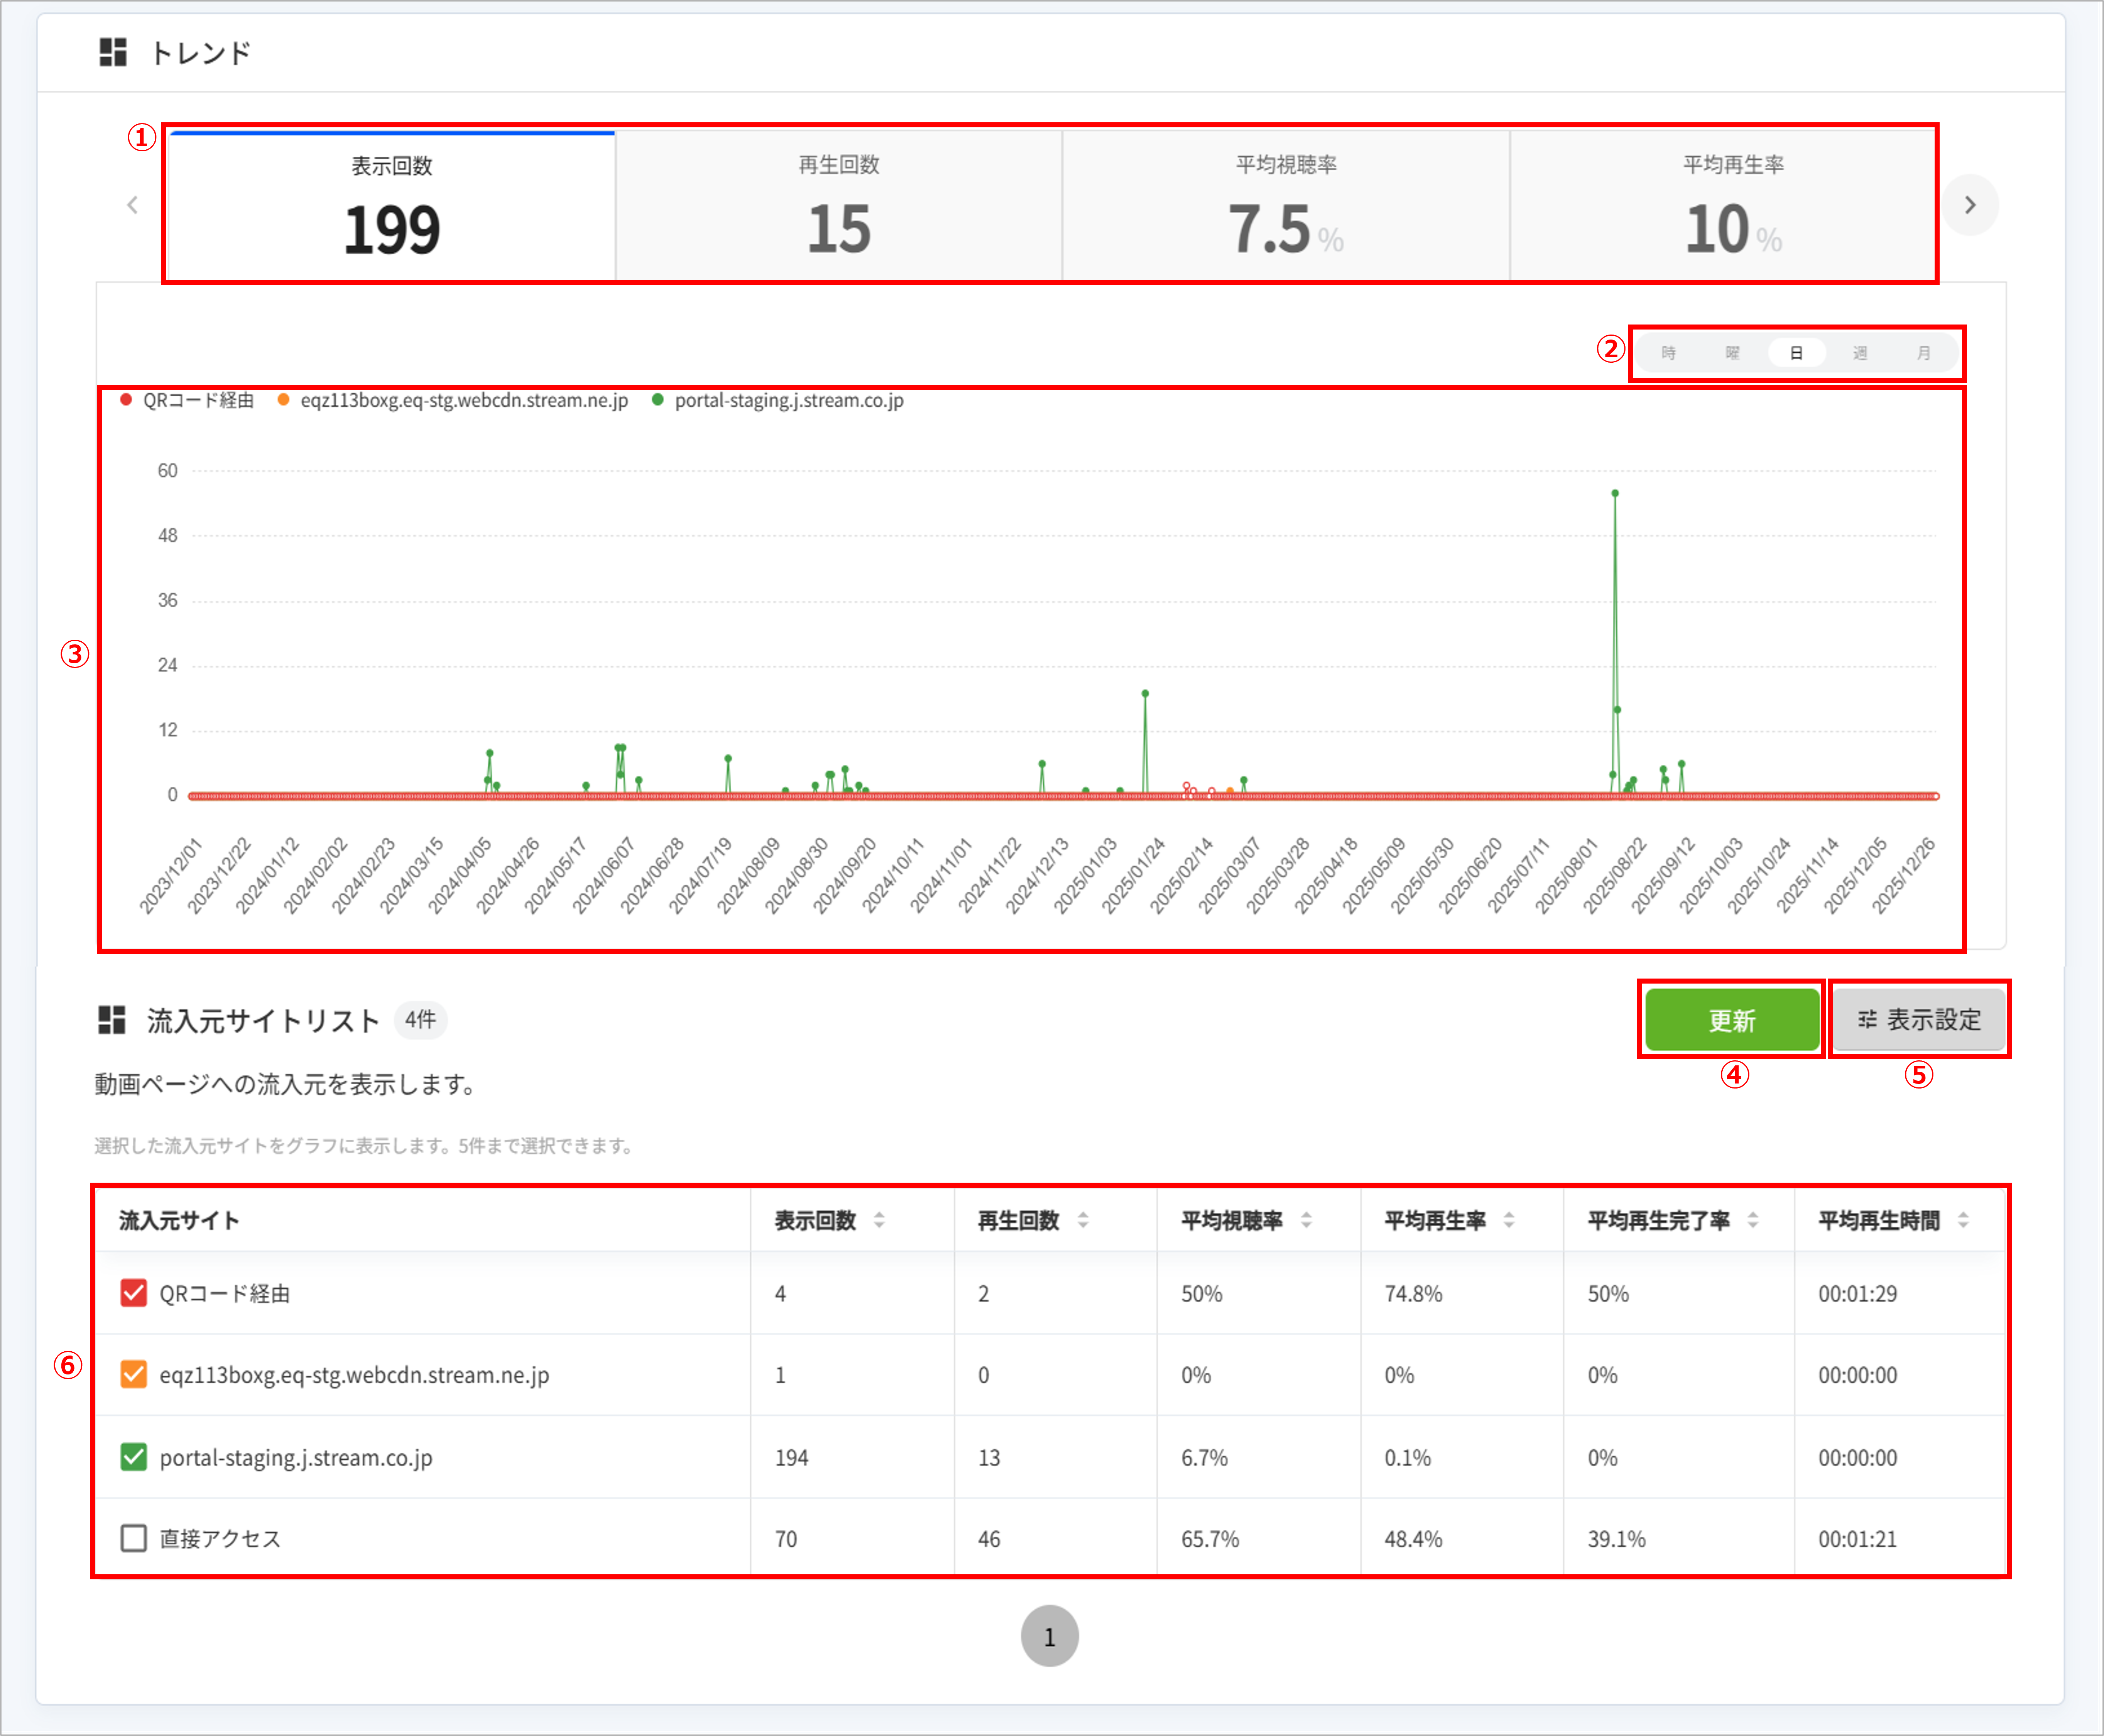Go to page 1 in pagination
The height and width of the screenshot is (1736, 2104).
[1050, 1636]
